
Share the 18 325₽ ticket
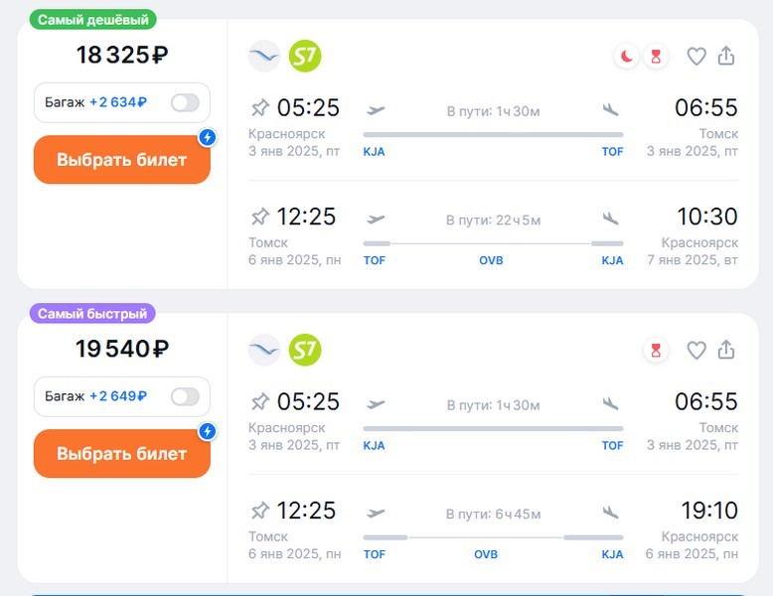point(726,57)
